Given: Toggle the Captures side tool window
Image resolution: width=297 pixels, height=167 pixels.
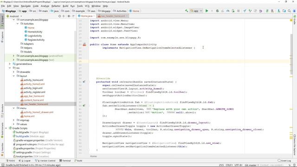Looking at the screenshot, I should (x=2, y=37).
